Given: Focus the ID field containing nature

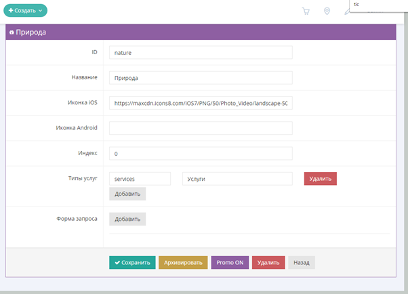Looking at the screenshot, I should (x=200, y=52).
